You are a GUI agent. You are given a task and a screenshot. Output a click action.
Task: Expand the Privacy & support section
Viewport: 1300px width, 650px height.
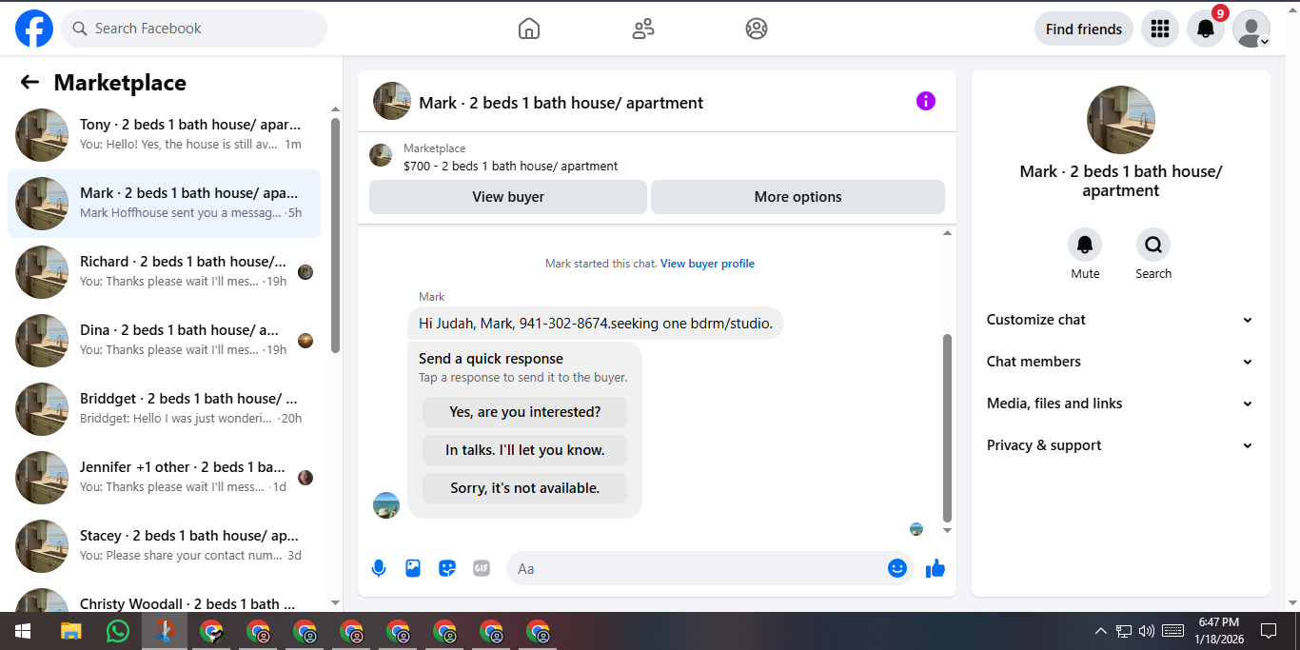tap(1121, 445)
